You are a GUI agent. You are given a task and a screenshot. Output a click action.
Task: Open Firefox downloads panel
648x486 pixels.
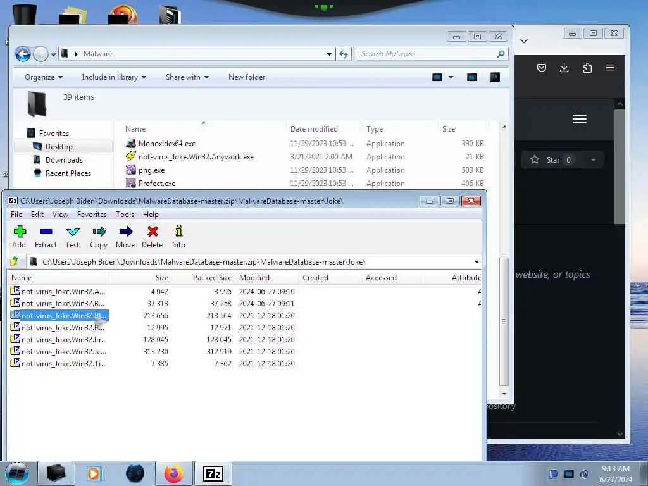click(x=564, y=68)
